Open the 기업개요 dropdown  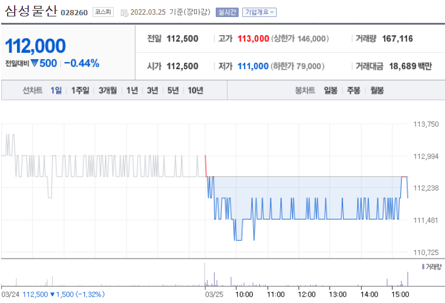tap(259, 12)
